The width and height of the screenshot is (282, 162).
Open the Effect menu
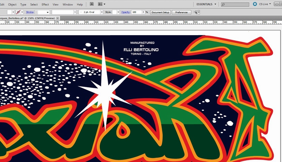[x=45, y=5]
